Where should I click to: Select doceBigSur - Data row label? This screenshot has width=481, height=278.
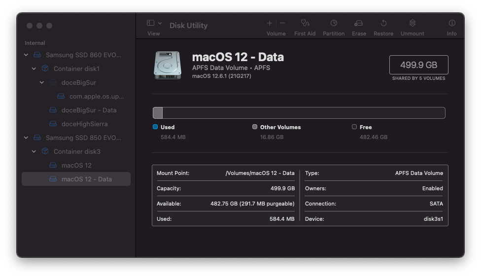pyautogui.click(x=89, y=110)
